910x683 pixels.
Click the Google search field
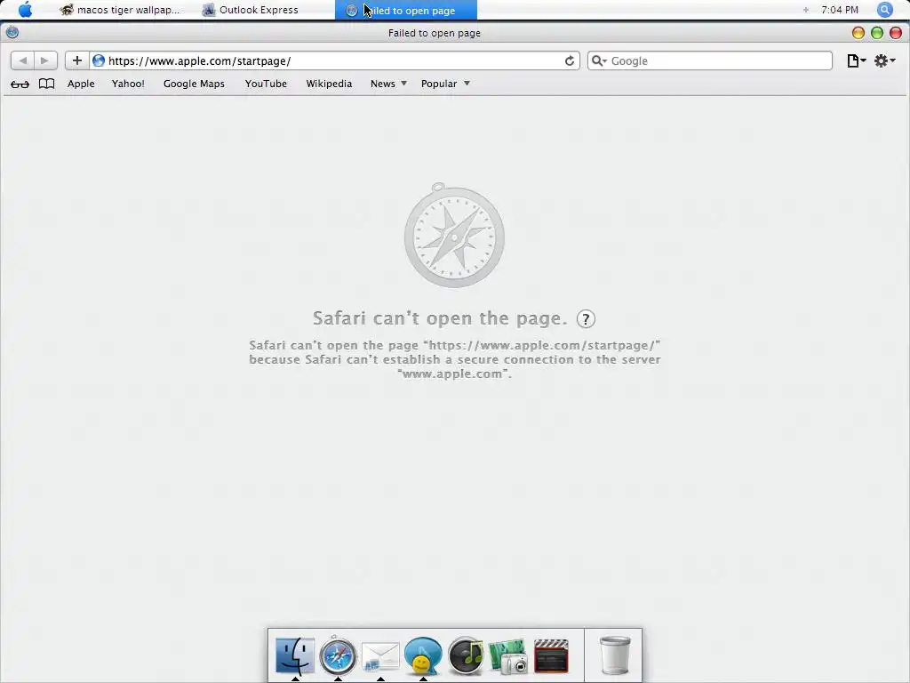coord(710,60)
